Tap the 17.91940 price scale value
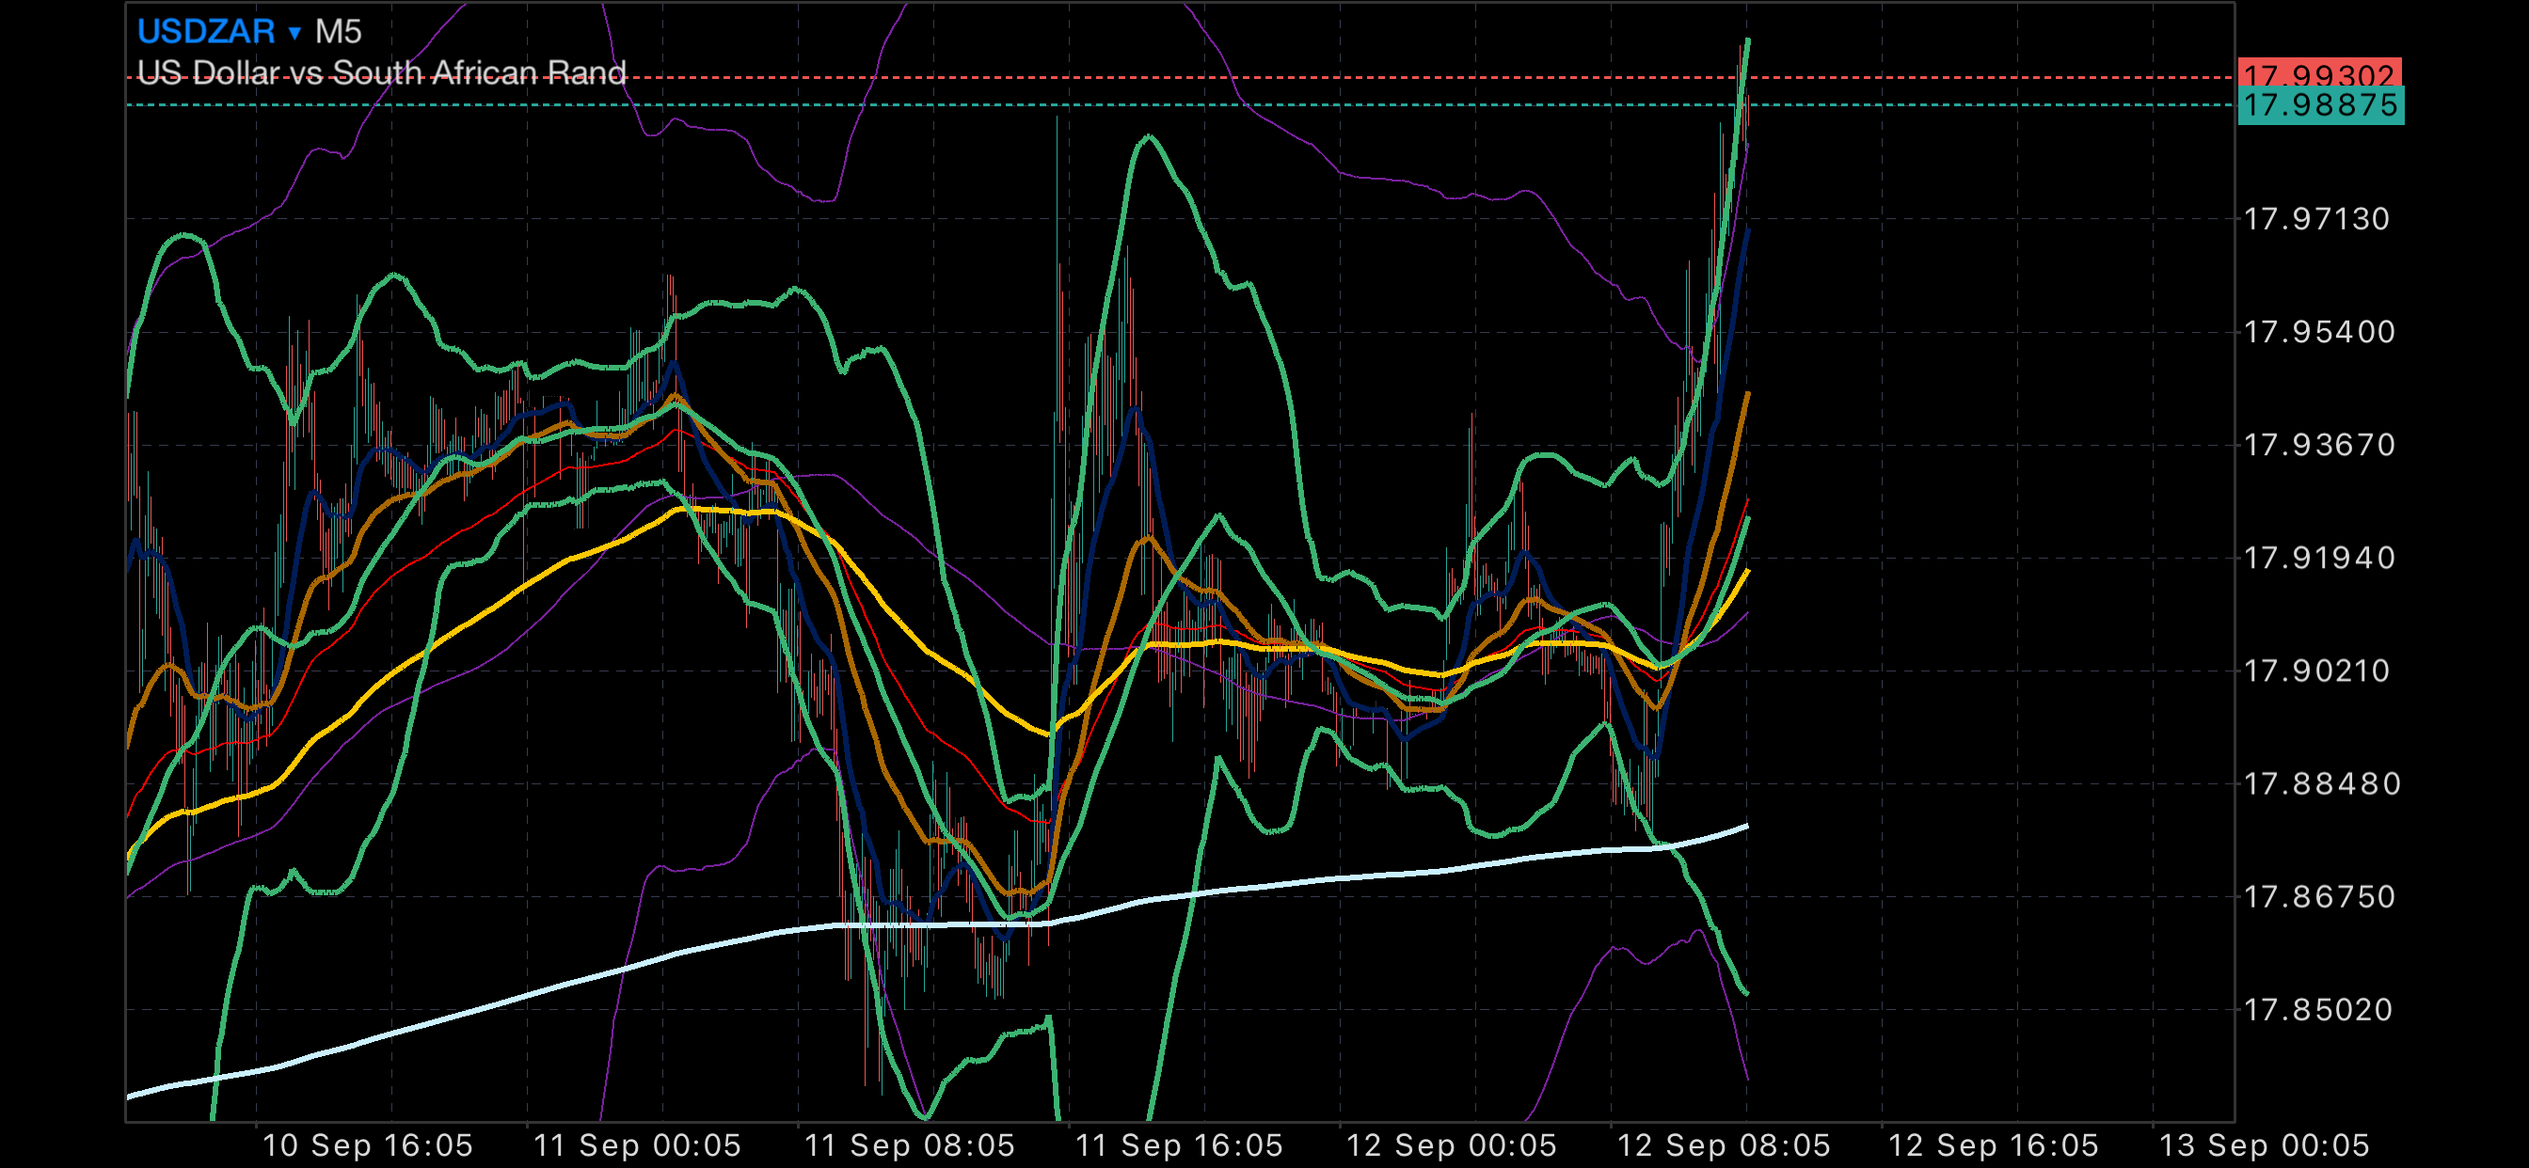Viewport: 2529px width, 1168px height. point(2319,558)
